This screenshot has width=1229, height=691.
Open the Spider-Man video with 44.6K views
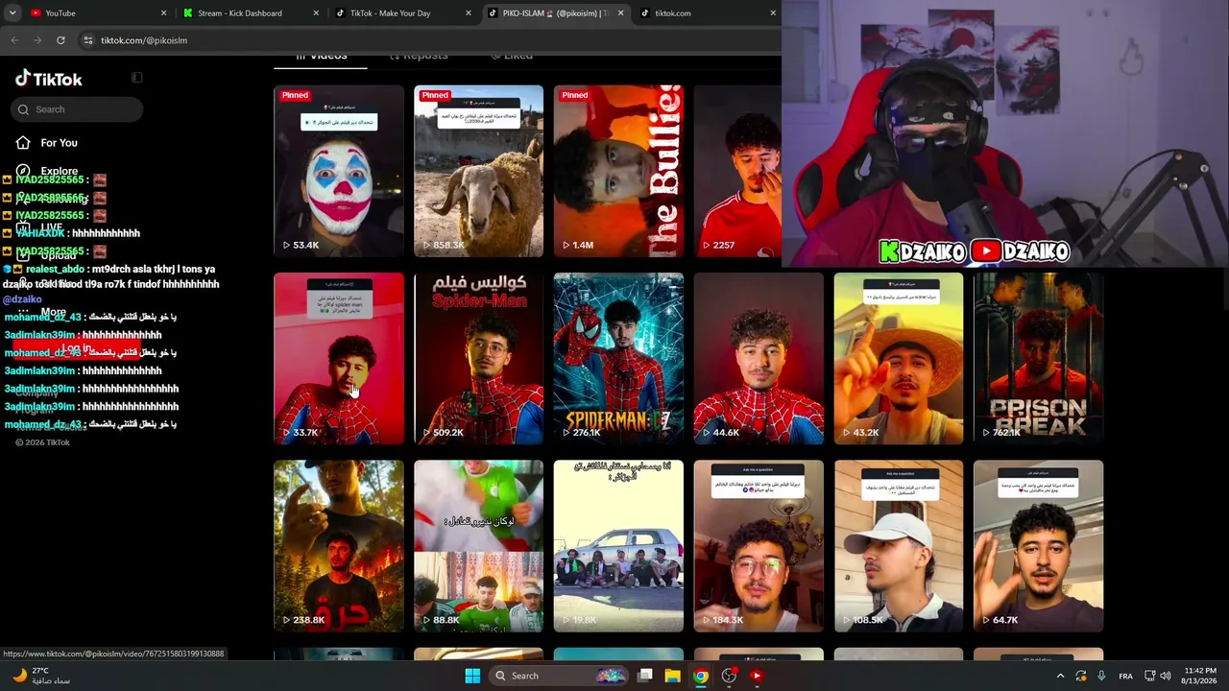pyautogui.click(x=759, y=358)
